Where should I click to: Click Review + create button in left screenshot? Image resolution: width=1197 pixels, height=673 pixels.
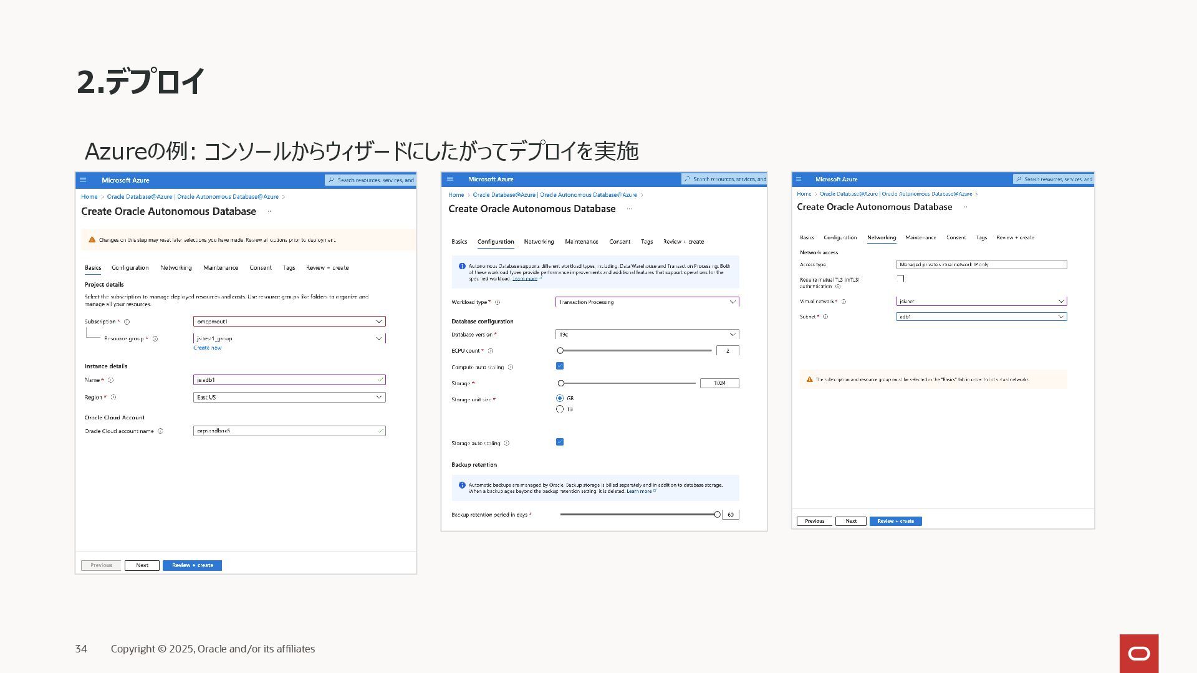(193, 566)
